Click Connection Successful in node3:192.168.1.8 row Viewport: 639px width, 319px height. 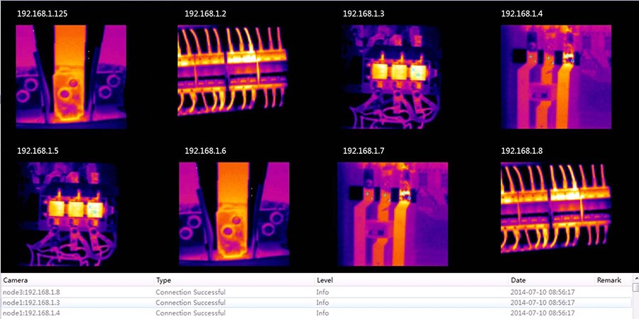pyautogui.click(x=190, y=292)
